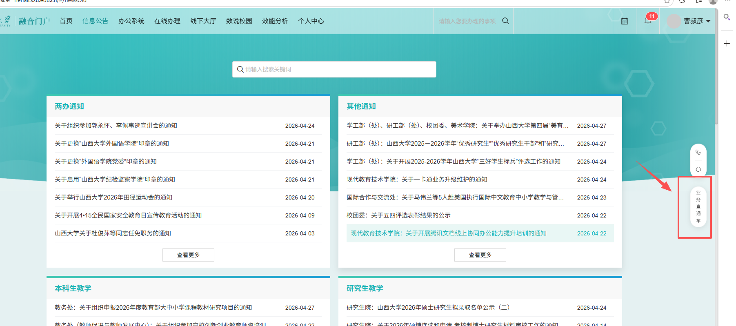Open 关于更换"外国语学院党委"印章的通知
The image size is (736, 326).
tap(106, 162)
